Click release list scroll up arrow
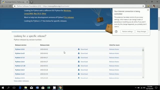 pyautogui.click(x=143, y=48)
